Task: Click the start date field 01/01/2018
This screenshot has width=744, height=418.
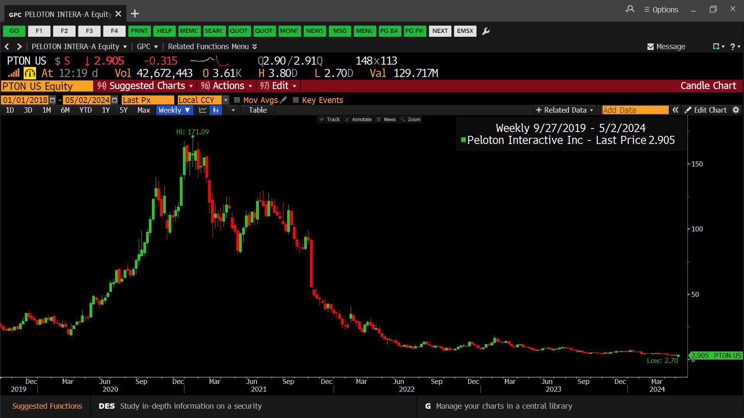Action: click(x=25, y=100)
